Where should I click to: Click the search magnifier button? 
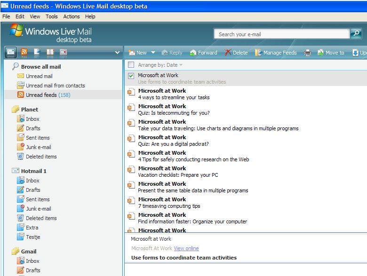[x=356, y=34]
